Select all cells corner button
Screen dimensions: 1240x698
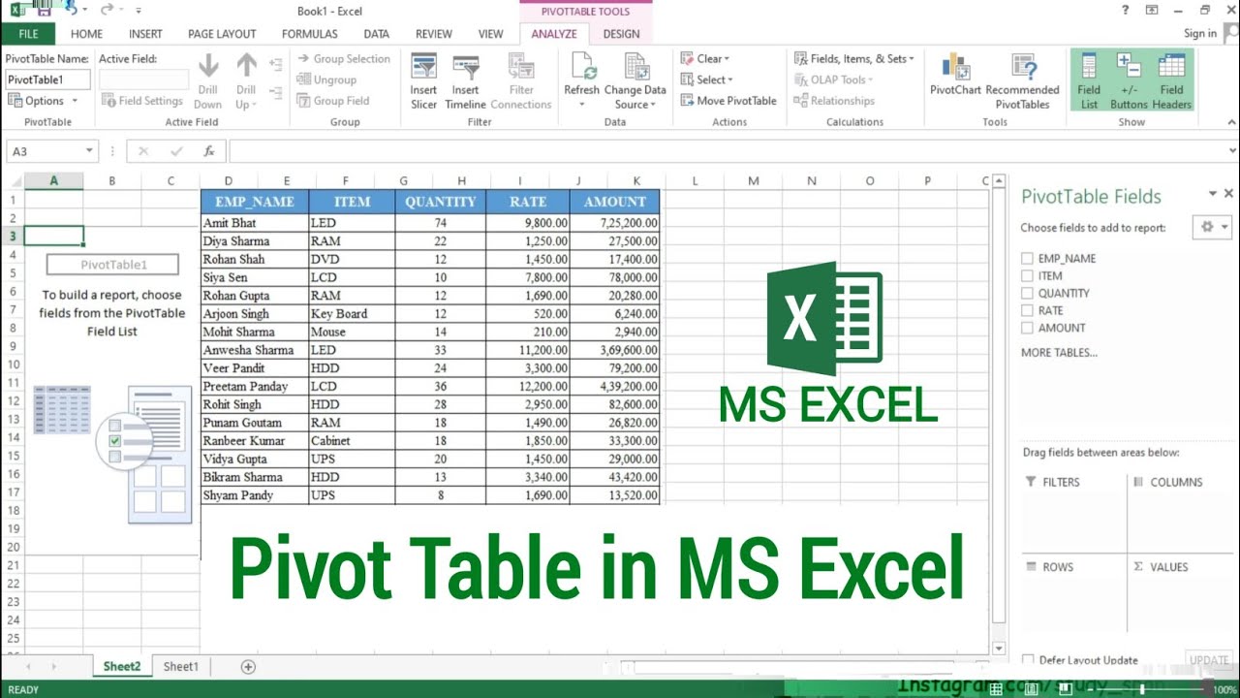pos(12,181)
